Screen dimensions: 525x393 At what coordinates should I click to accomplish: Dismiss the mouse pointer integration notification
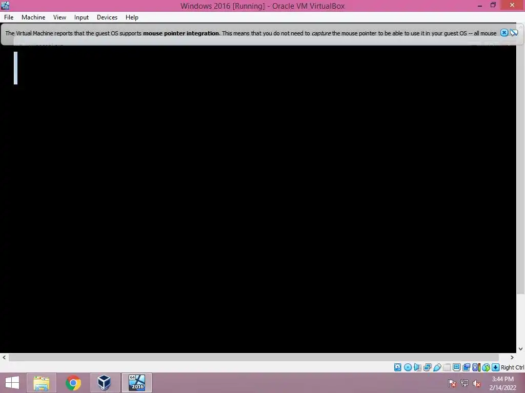504,33
